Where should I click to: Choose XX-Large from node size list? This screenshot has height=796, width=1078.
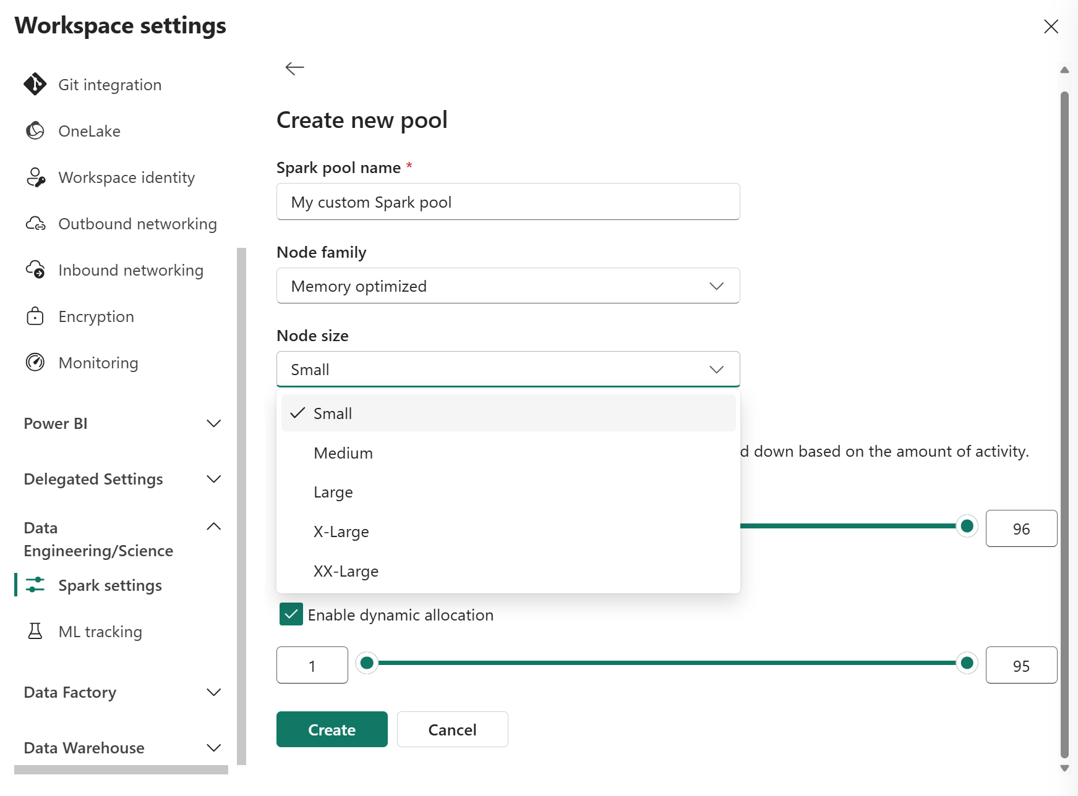346,571
